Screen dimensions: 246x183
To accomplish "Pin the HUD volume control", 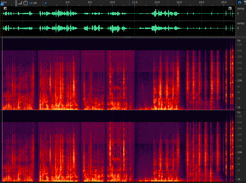I will pyautogui.click(x=45, y=3).
